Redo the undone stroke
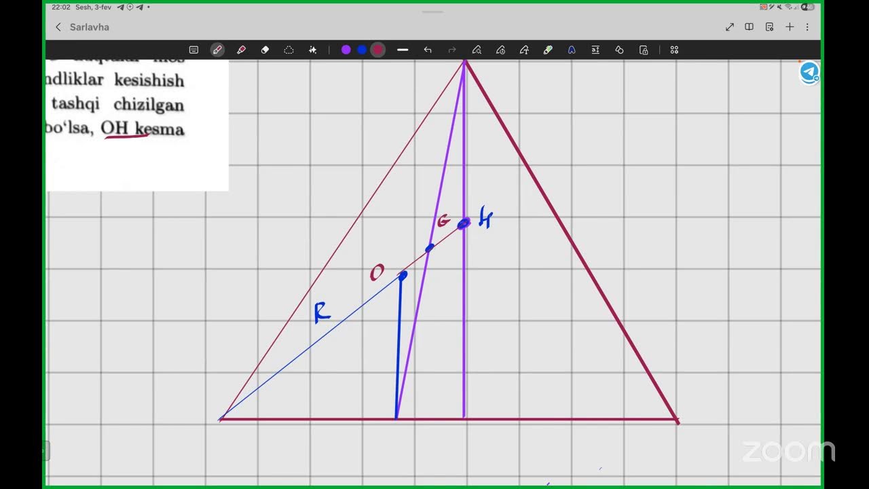The image size is (869, 489). click(x=452, y=50)
